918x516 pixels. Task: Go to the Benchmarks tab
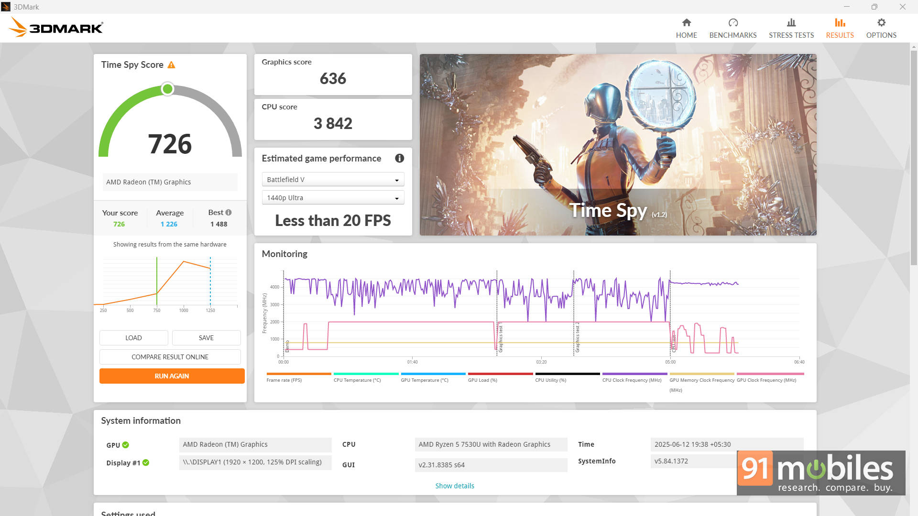point(732,28)
